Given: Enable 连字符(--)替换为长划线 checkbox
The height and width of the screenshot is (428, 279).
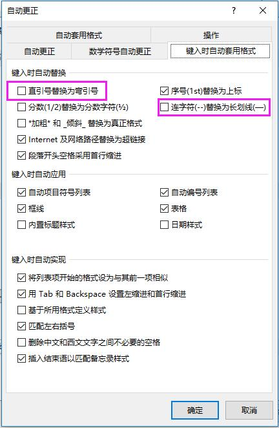Looking at the screenshot, I should click(x=164, y=107).
